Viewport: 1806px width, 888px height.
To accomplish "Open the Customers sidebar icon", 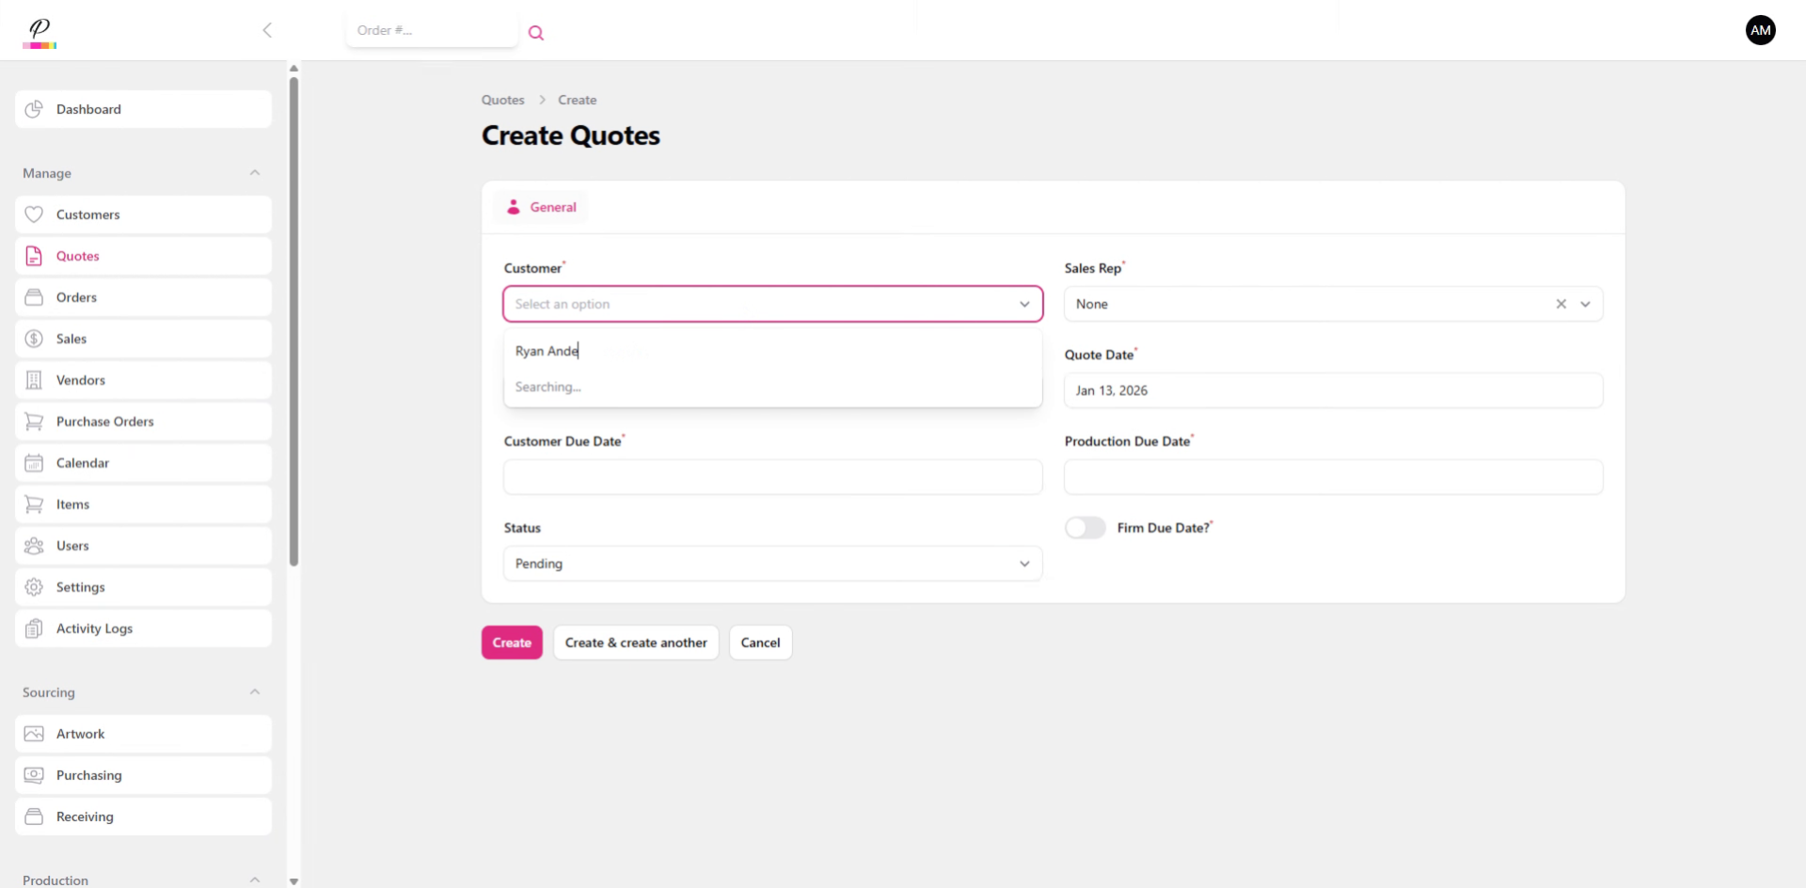I will click(x=33, y=214).
